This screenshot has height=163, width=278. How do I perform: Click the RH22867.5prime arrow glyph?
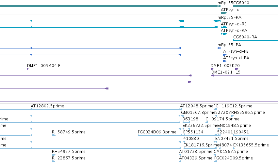point(53,161)
